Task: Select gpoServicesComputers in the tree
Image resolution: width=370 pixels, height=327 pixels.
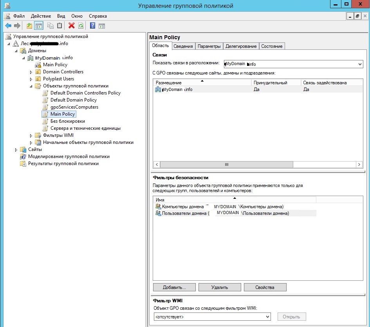Action: (74, 107)
